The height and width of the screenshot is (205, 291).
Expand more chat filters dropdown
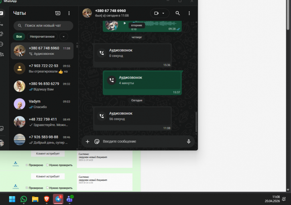tap(64, 36)
